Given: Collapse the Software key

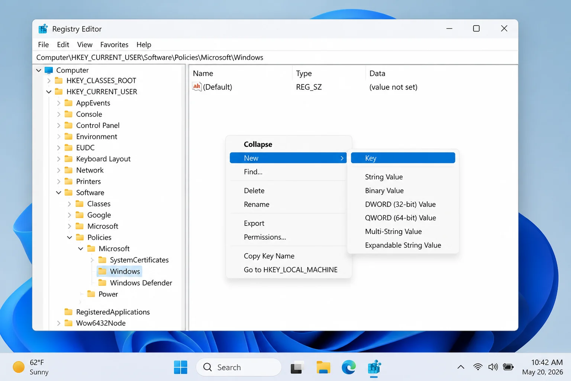Looking at the screenshot, I should click(58, 192).
